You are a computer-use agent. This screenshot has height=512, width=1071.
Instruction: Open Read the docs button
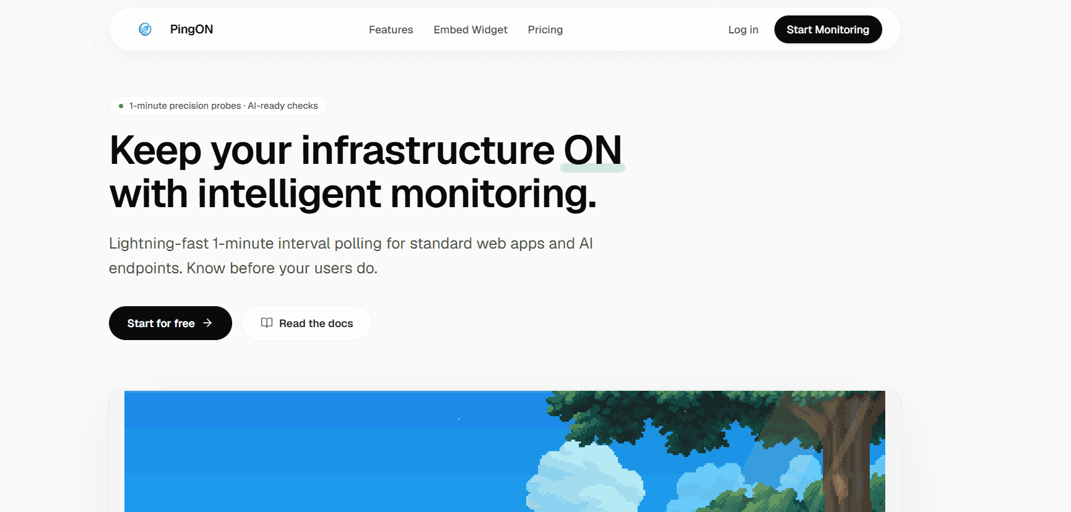pos(307,323)
